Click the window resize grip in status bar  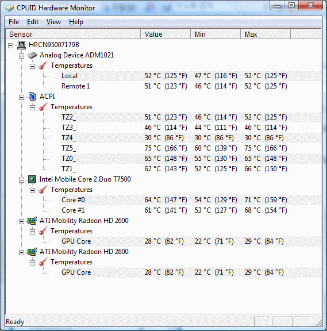point(318,322)
